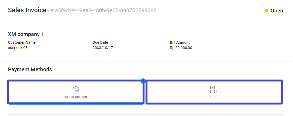Click the XM company 1 heading
This screenshot has height=116, width=293.
click(x=26, y=34)
